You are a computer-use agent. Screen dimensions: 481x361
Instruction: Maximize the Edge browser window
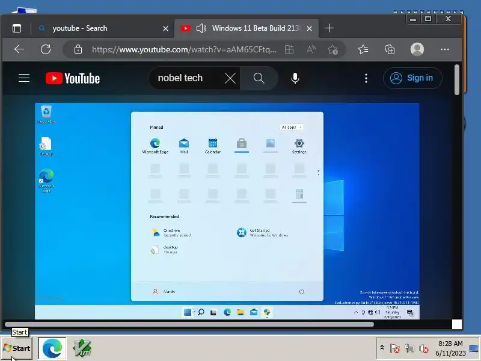click(x=428, y=19)
